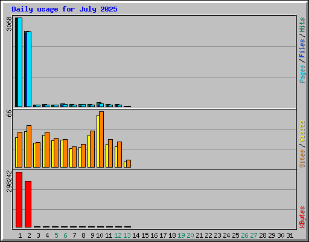Click the day 9 orange sites bar
The width and height of the screenshot is (309, 242).
pos(92,149)
